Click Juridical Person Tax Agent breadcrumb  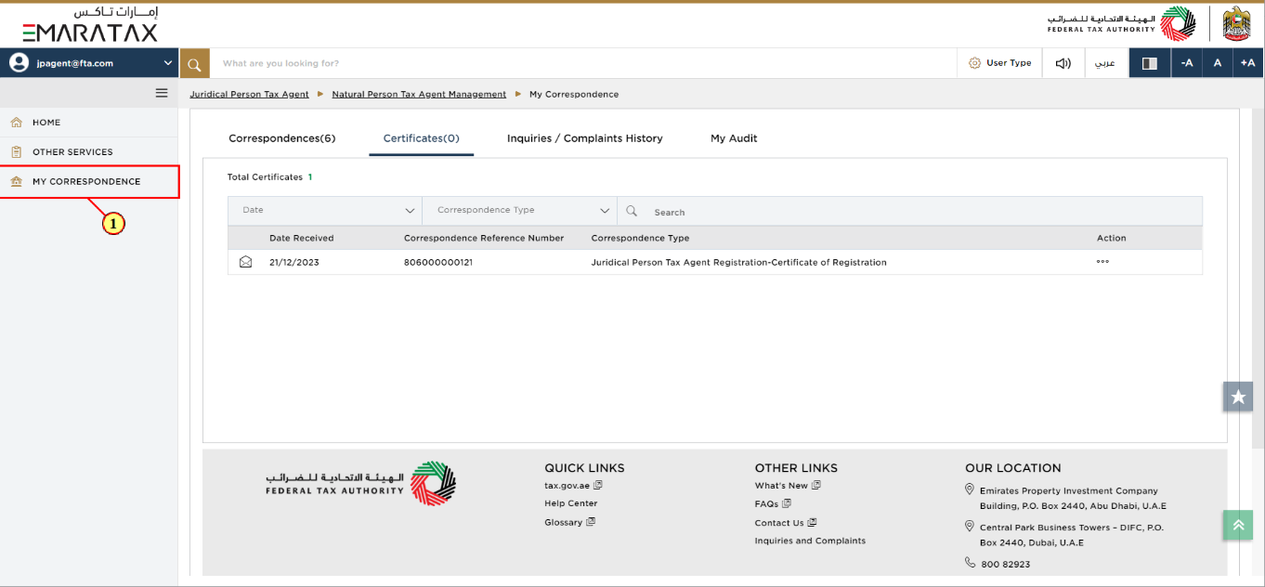[x=250, y=94]
